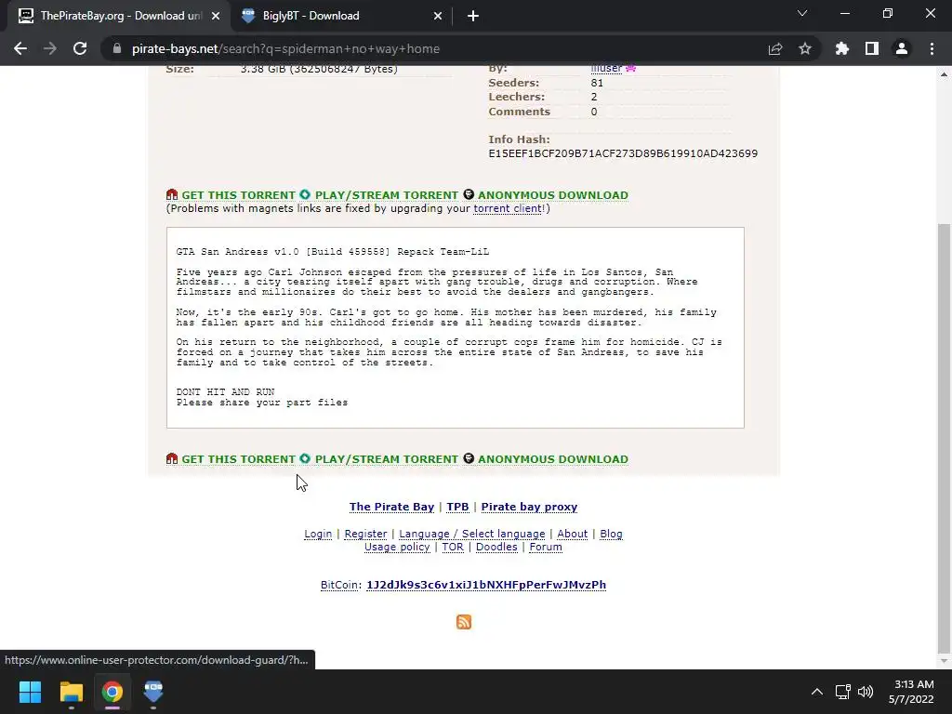Open the orange RSS feed icon
Screen dimensions: 952x714
coord(464,622)
